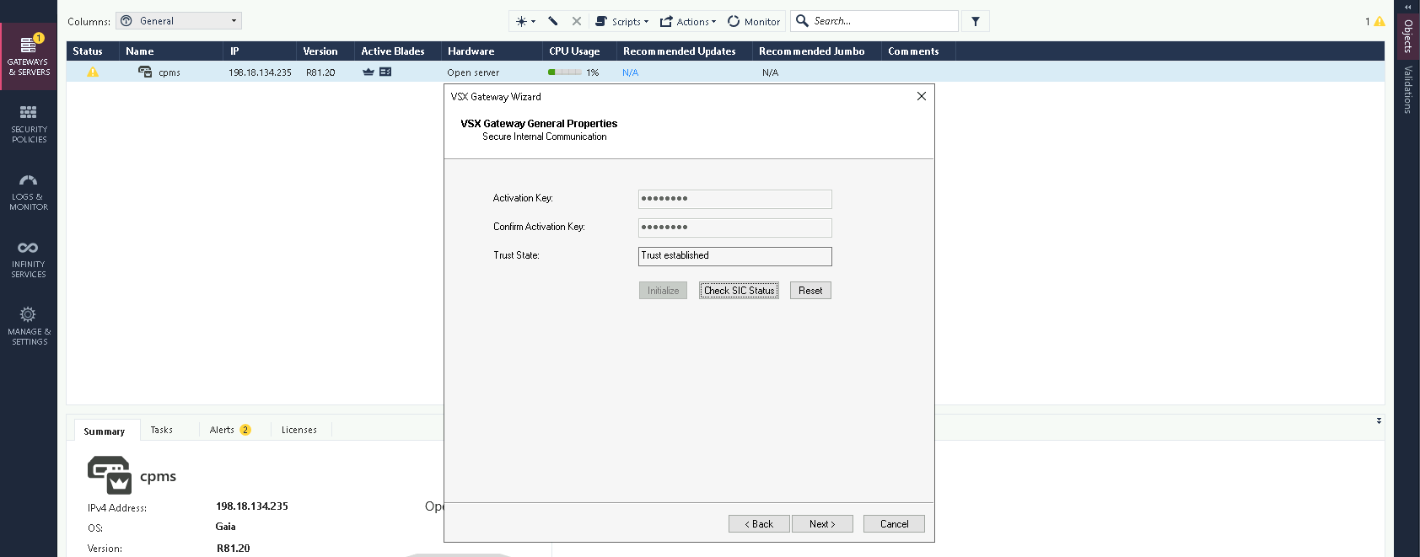
Task: Expand the Actions dropdown menu
Action: coord(688,21)
